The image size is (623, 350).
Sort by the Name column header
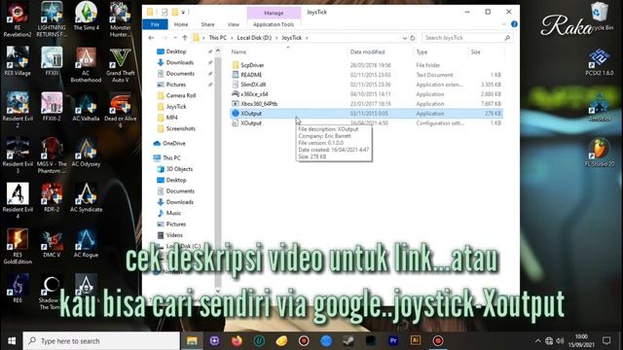pos(238,52)
